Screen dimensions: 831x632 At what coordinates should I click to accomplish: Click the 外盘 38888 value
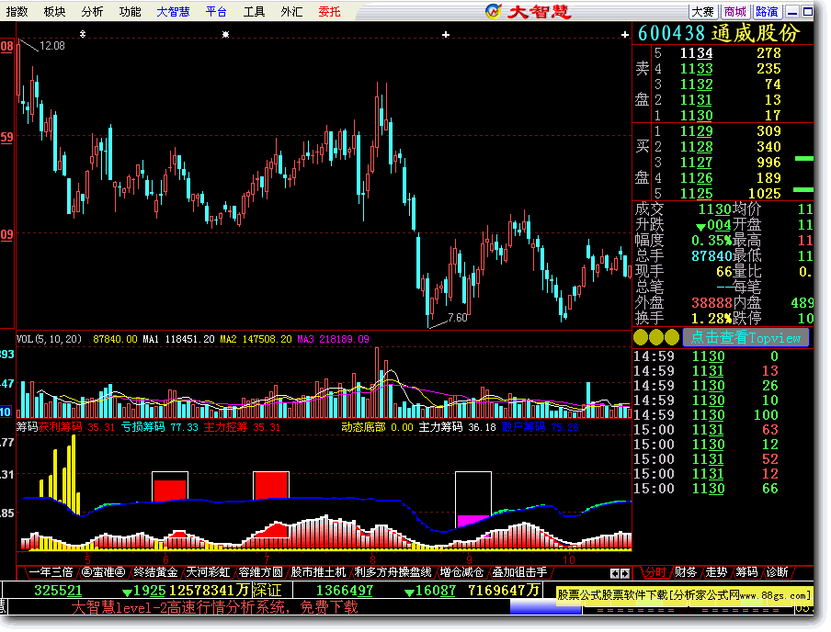point(711,303)
